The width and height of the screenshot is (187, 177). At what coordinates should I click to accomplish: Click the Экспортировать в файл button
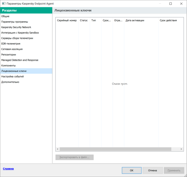[74, 157]
